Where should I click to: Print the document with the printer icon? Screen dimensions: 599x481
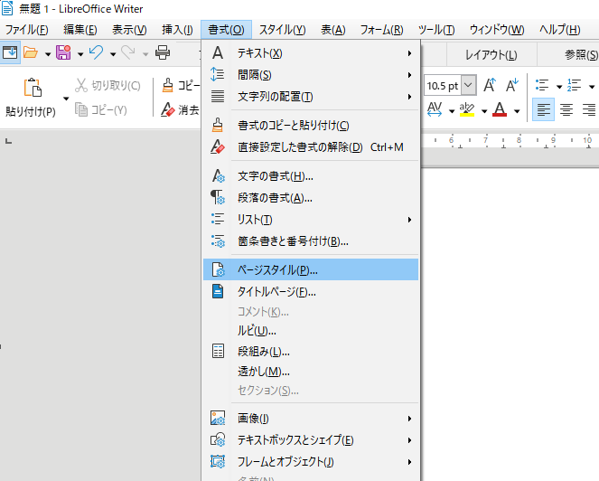click(163, 52)
